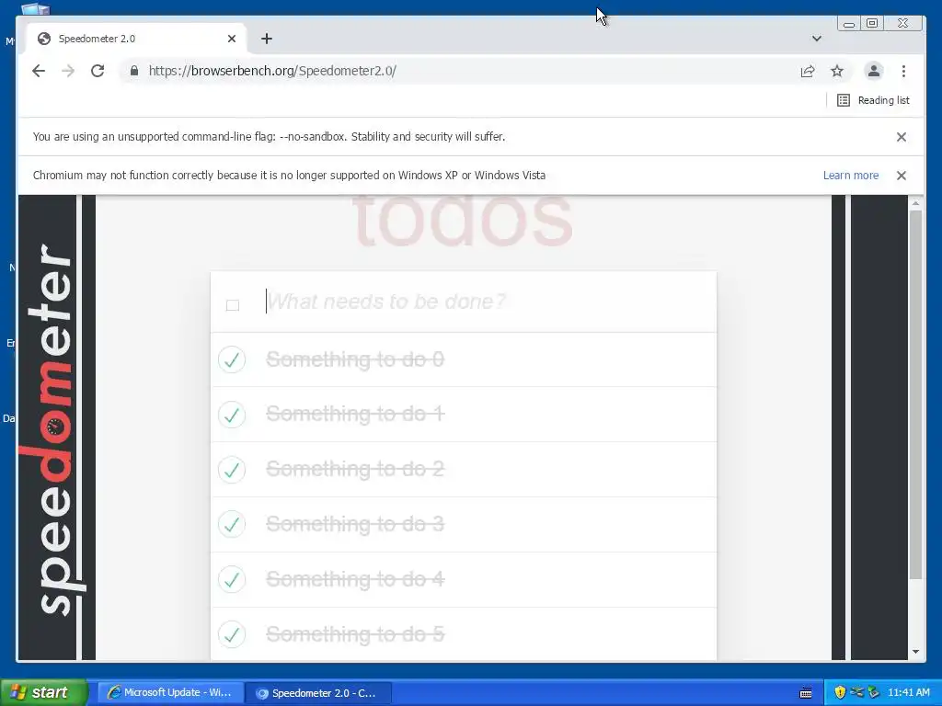Open Chromium three-dot menu
This screenshot has width=942, height=706.
coord(903,71)
